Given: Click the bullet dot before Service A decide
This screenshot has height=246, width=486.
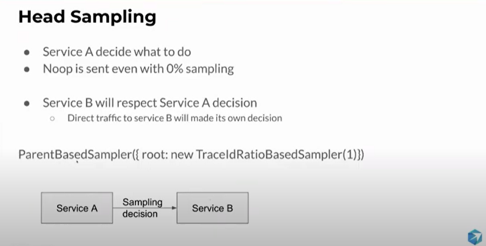Looking at the screenshot, I should click(27, 52).
